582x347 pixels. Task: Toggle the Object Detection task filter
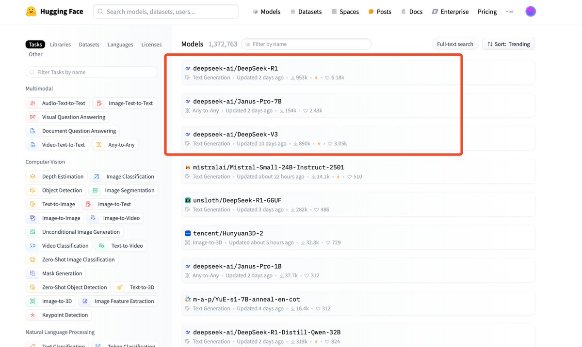click(x=56, y=191)
